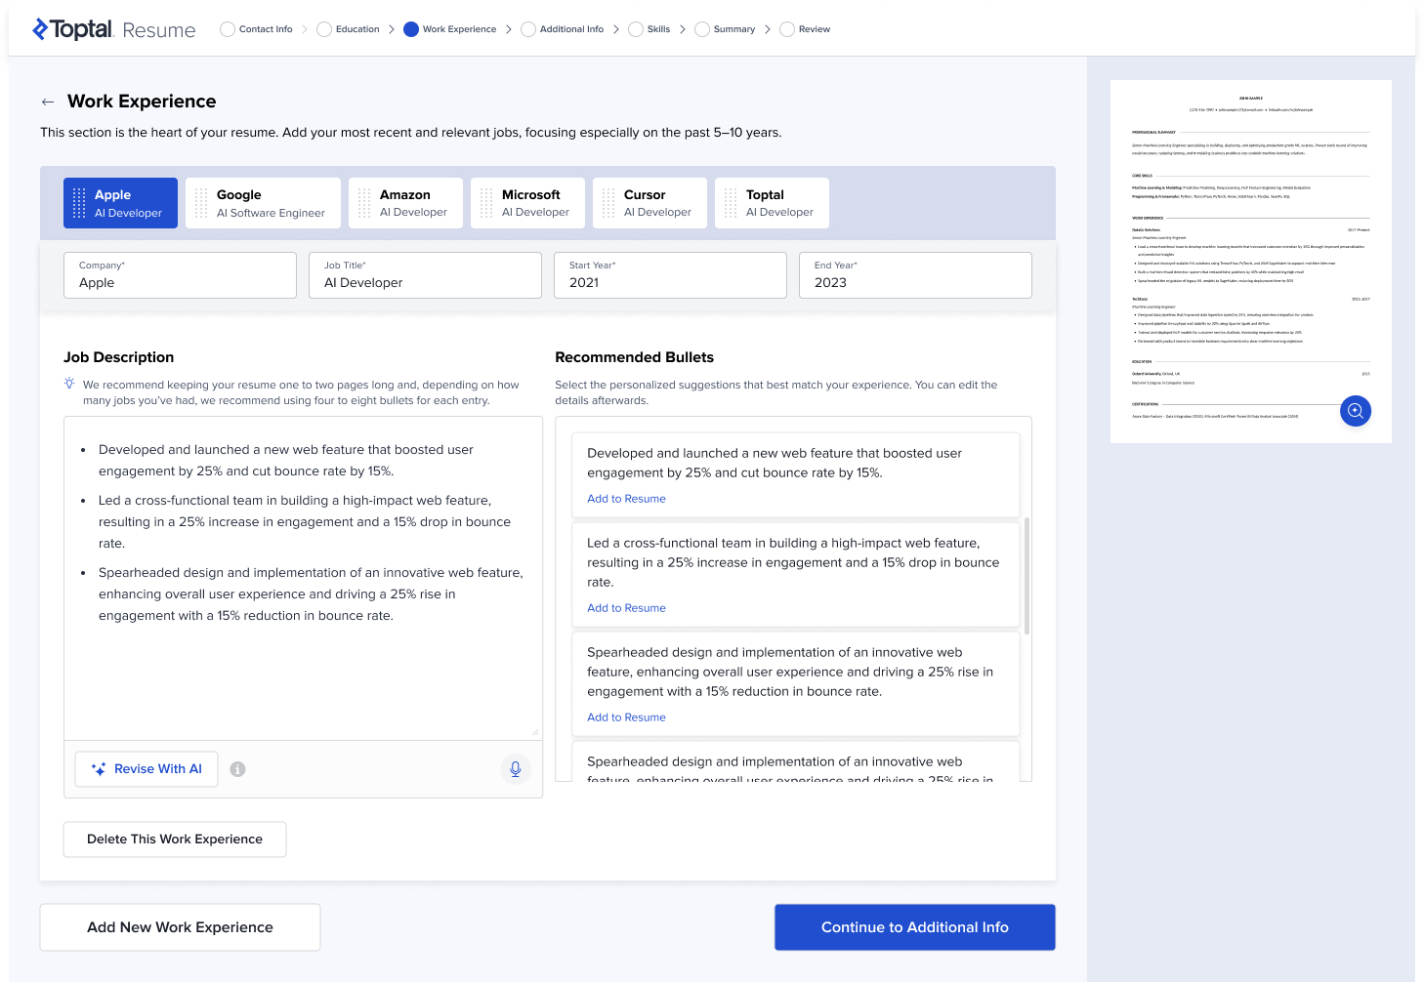Click the partially visible fourth Spearheaded bullet card

[795, 761]
